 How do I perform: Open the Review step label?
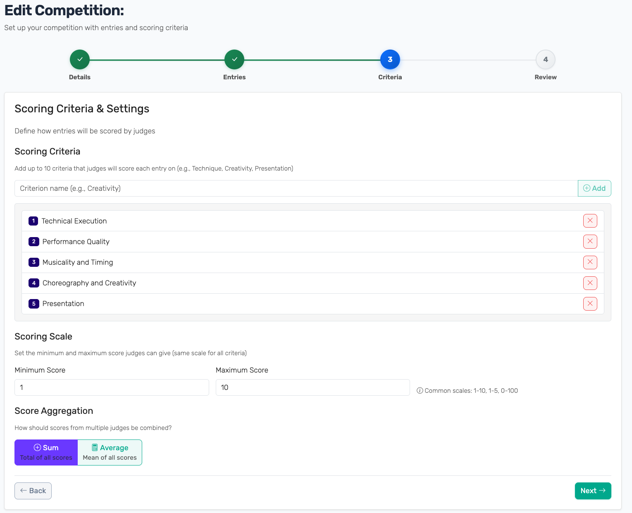[546, 77]
